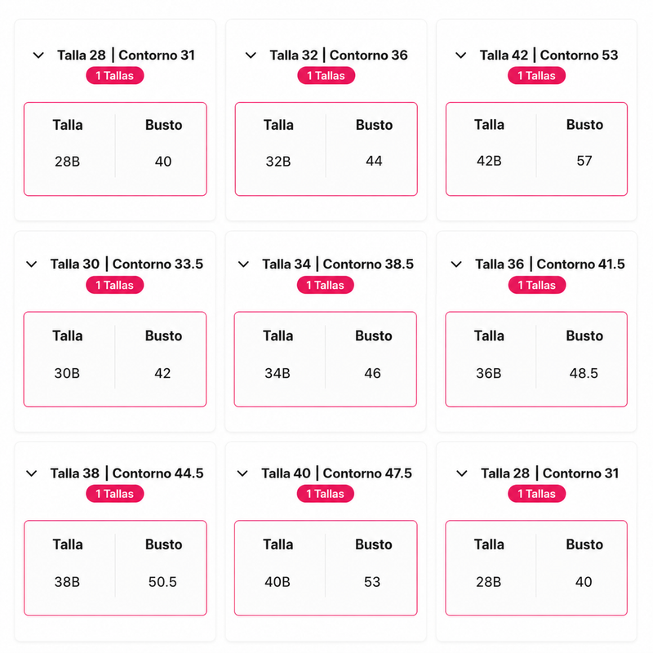
Task: Collapse the Talla 32 Contorno 36 section
Action: (x=251, y=56)
